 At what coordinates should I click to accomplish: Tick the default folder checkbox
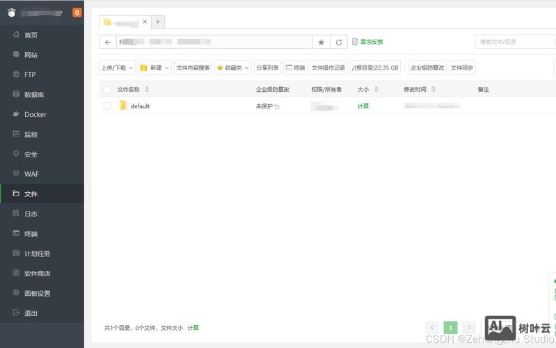[107, 106]
